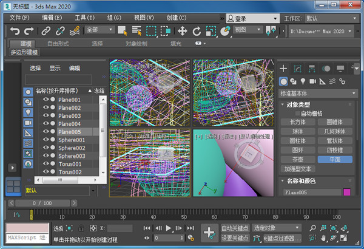Click the 球体 sphere creation button
364x249 pixels.
coord(297,131)
